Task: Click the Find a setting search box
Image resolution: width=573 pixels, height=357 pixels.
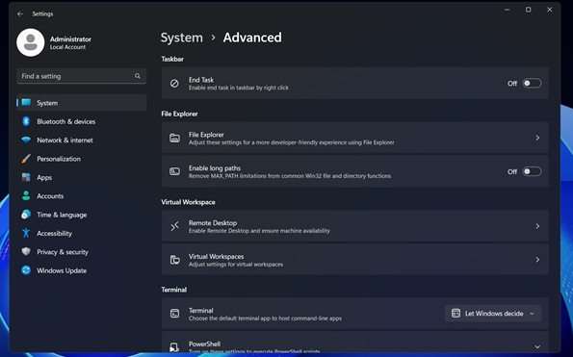Action: point(82,76)
